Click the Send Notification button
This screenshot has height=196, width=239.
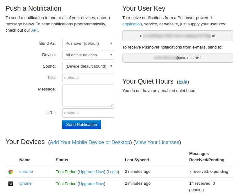[x=82, y=125]
